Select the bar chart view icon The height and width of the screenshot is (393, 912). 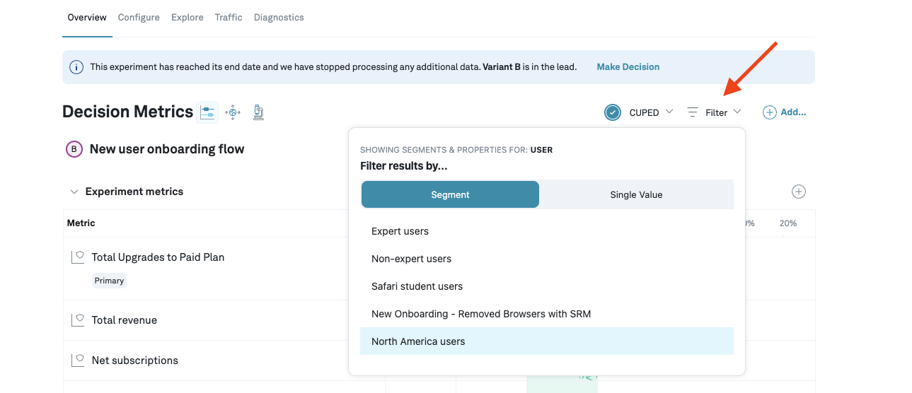pyautogui.click(x=207, y=112)
